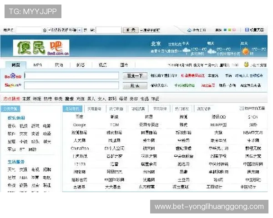Open the 21CN site link
The height and width of the screenshot is (218, 273).
tap(253, 117)
